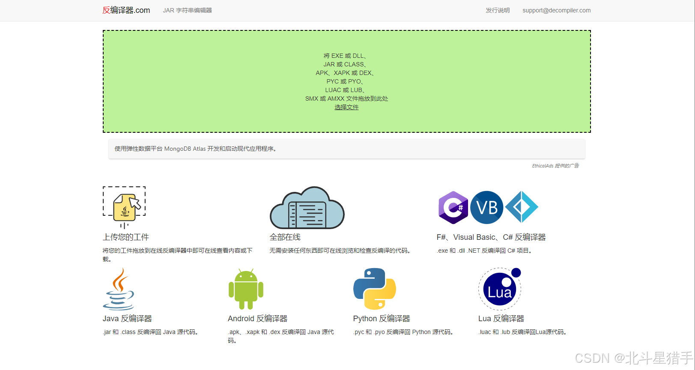Click the green Android robot icon

(246, 289)
